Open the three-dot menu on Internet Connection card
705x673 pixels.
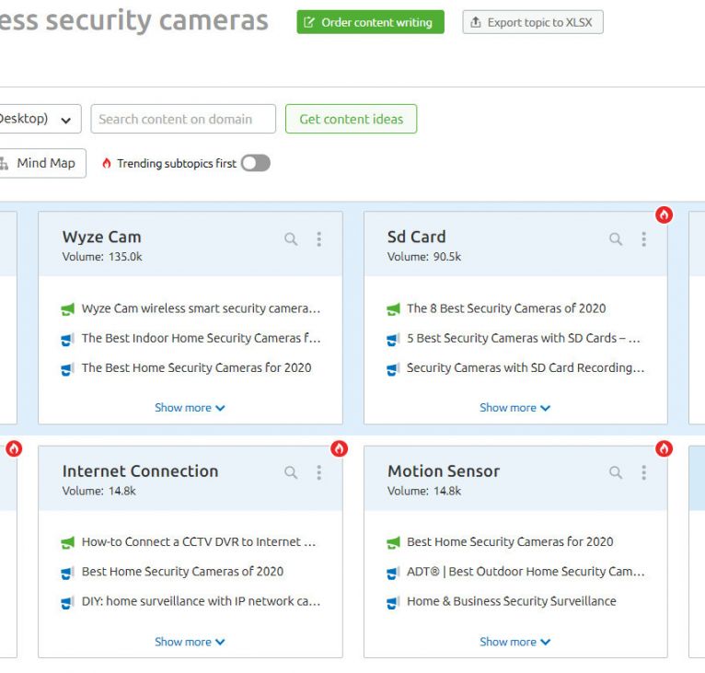point(319,473)
